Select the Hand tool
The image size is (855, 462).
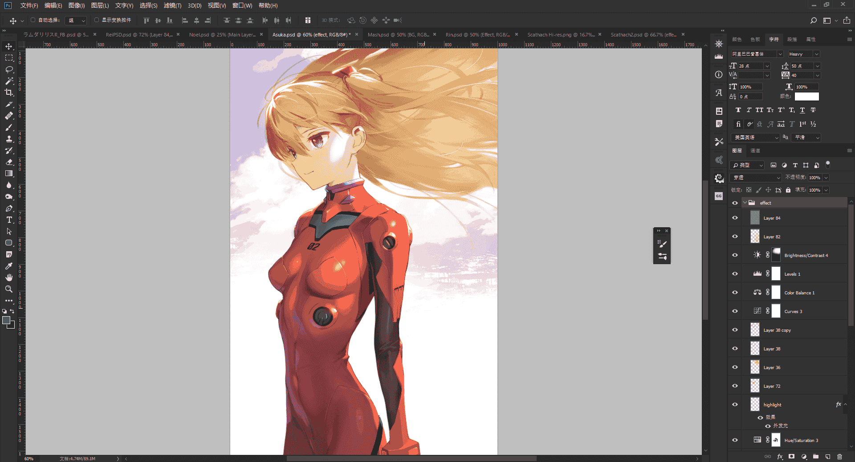click(x=9, y=277)
